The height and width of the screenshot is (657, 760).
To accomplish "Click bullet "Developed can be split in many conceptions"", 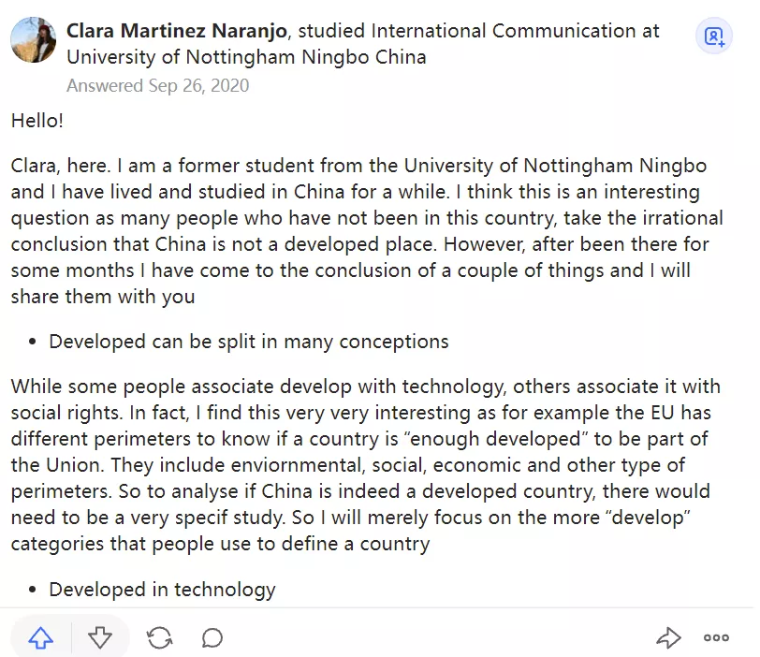I will point(249,342).
